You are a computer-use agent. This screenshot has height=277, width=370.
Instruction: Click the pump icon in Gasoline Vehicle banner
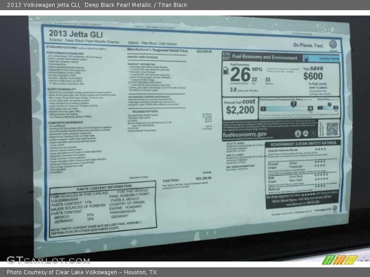[x=307, y=59]
